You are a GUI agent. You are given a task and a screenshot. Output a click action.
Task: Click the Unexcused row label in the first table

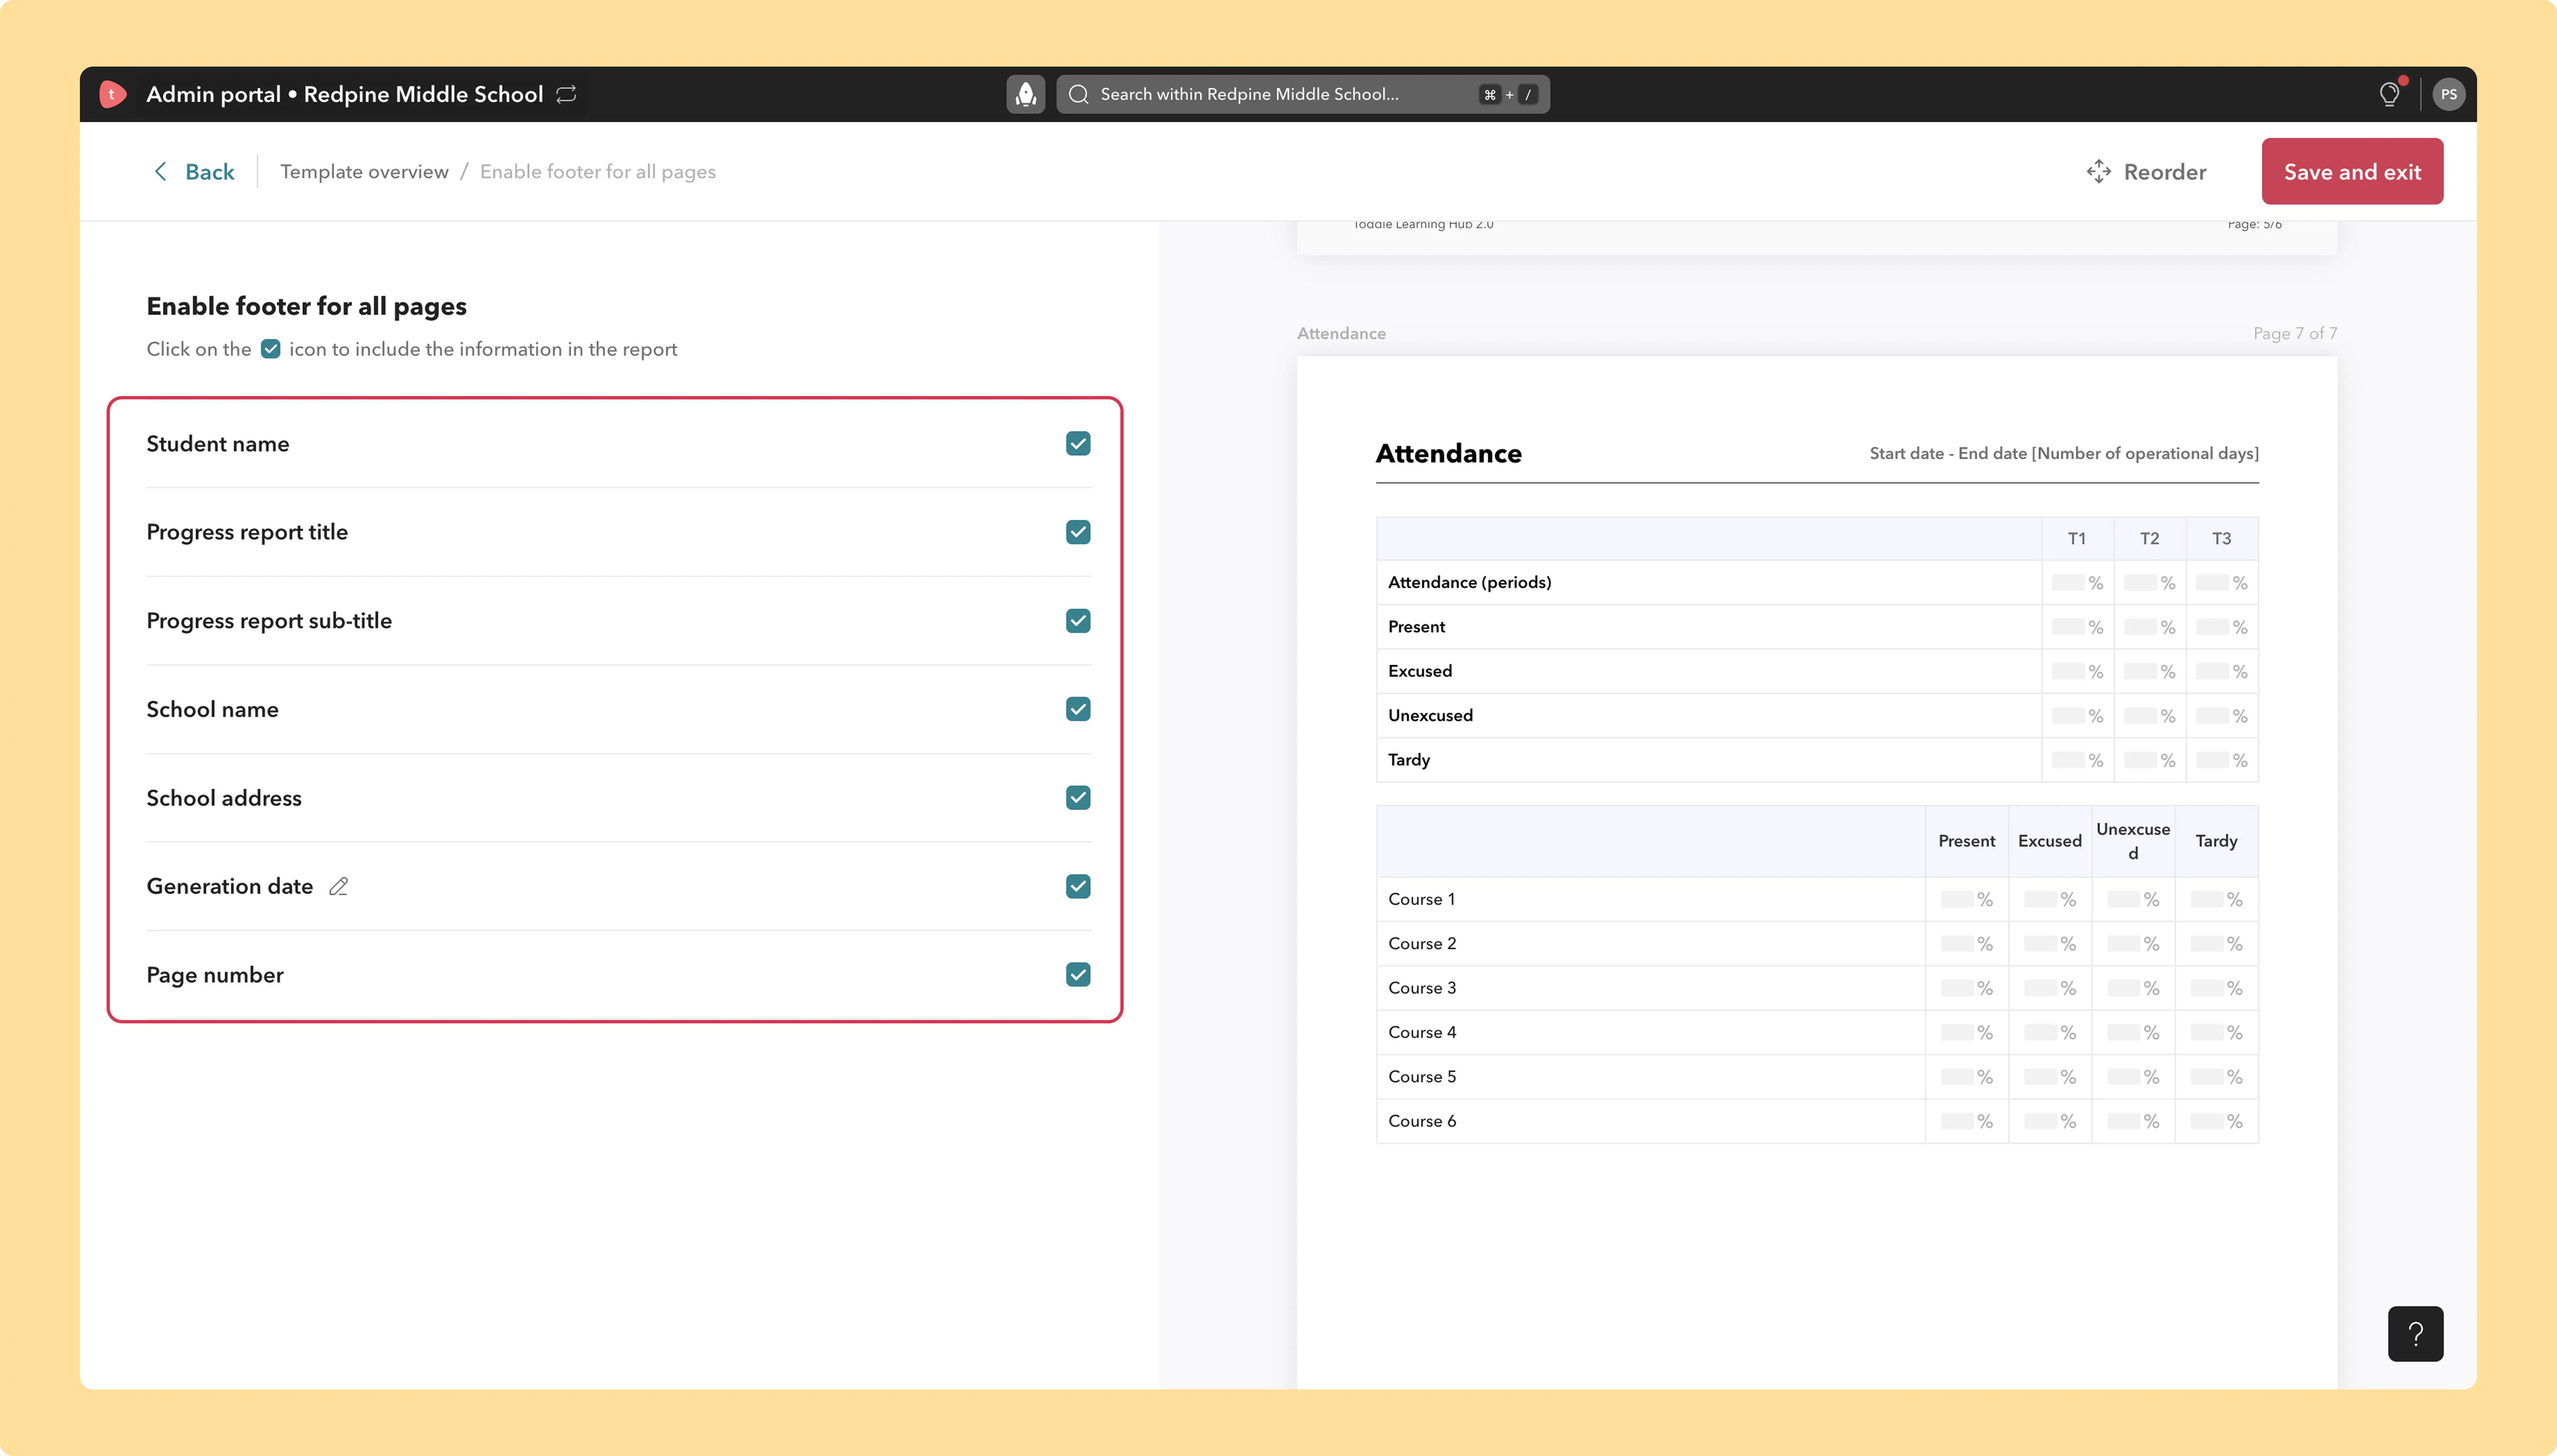click(x=1430, y=716)
